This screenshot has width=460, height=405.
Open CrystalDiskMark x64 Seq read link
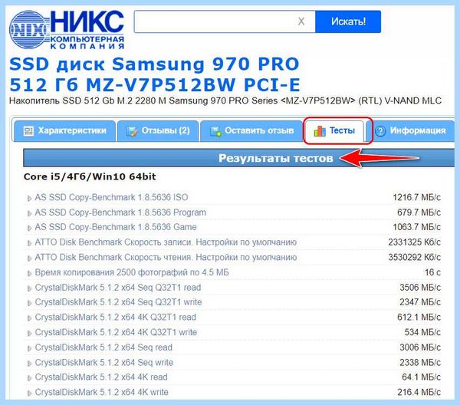(103, 347)
